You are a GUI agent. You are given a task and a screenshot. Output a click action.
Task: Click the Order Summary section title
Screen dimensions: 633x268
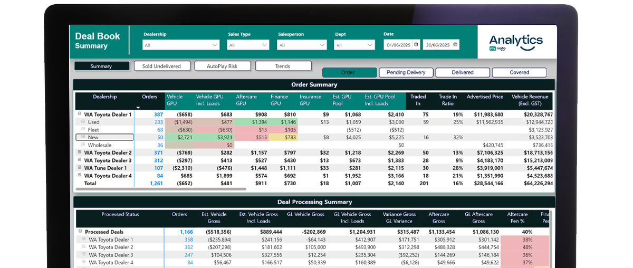tap(314, 84)
